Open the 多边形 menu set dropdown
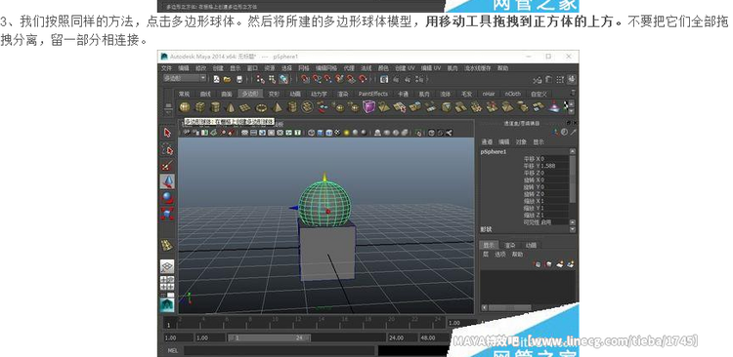 click(184, 78)
